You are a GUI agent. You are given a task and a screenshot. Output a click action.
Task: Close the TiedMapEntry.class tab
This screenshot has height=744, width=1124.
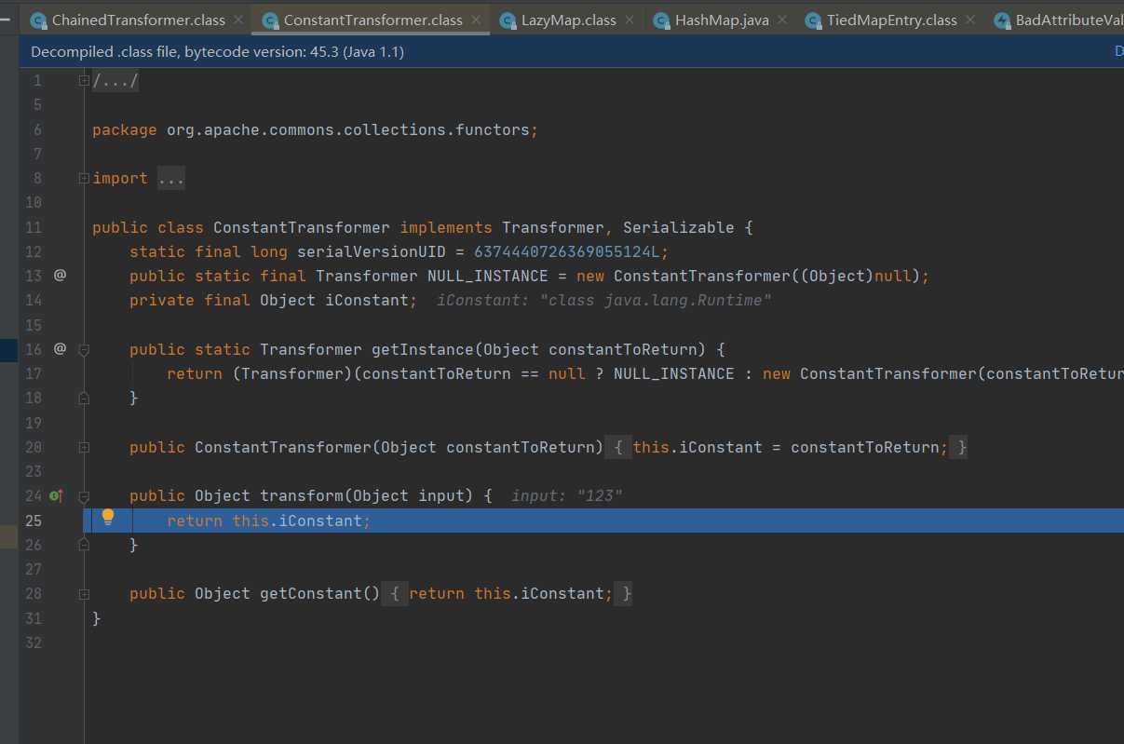coord(971,20)
